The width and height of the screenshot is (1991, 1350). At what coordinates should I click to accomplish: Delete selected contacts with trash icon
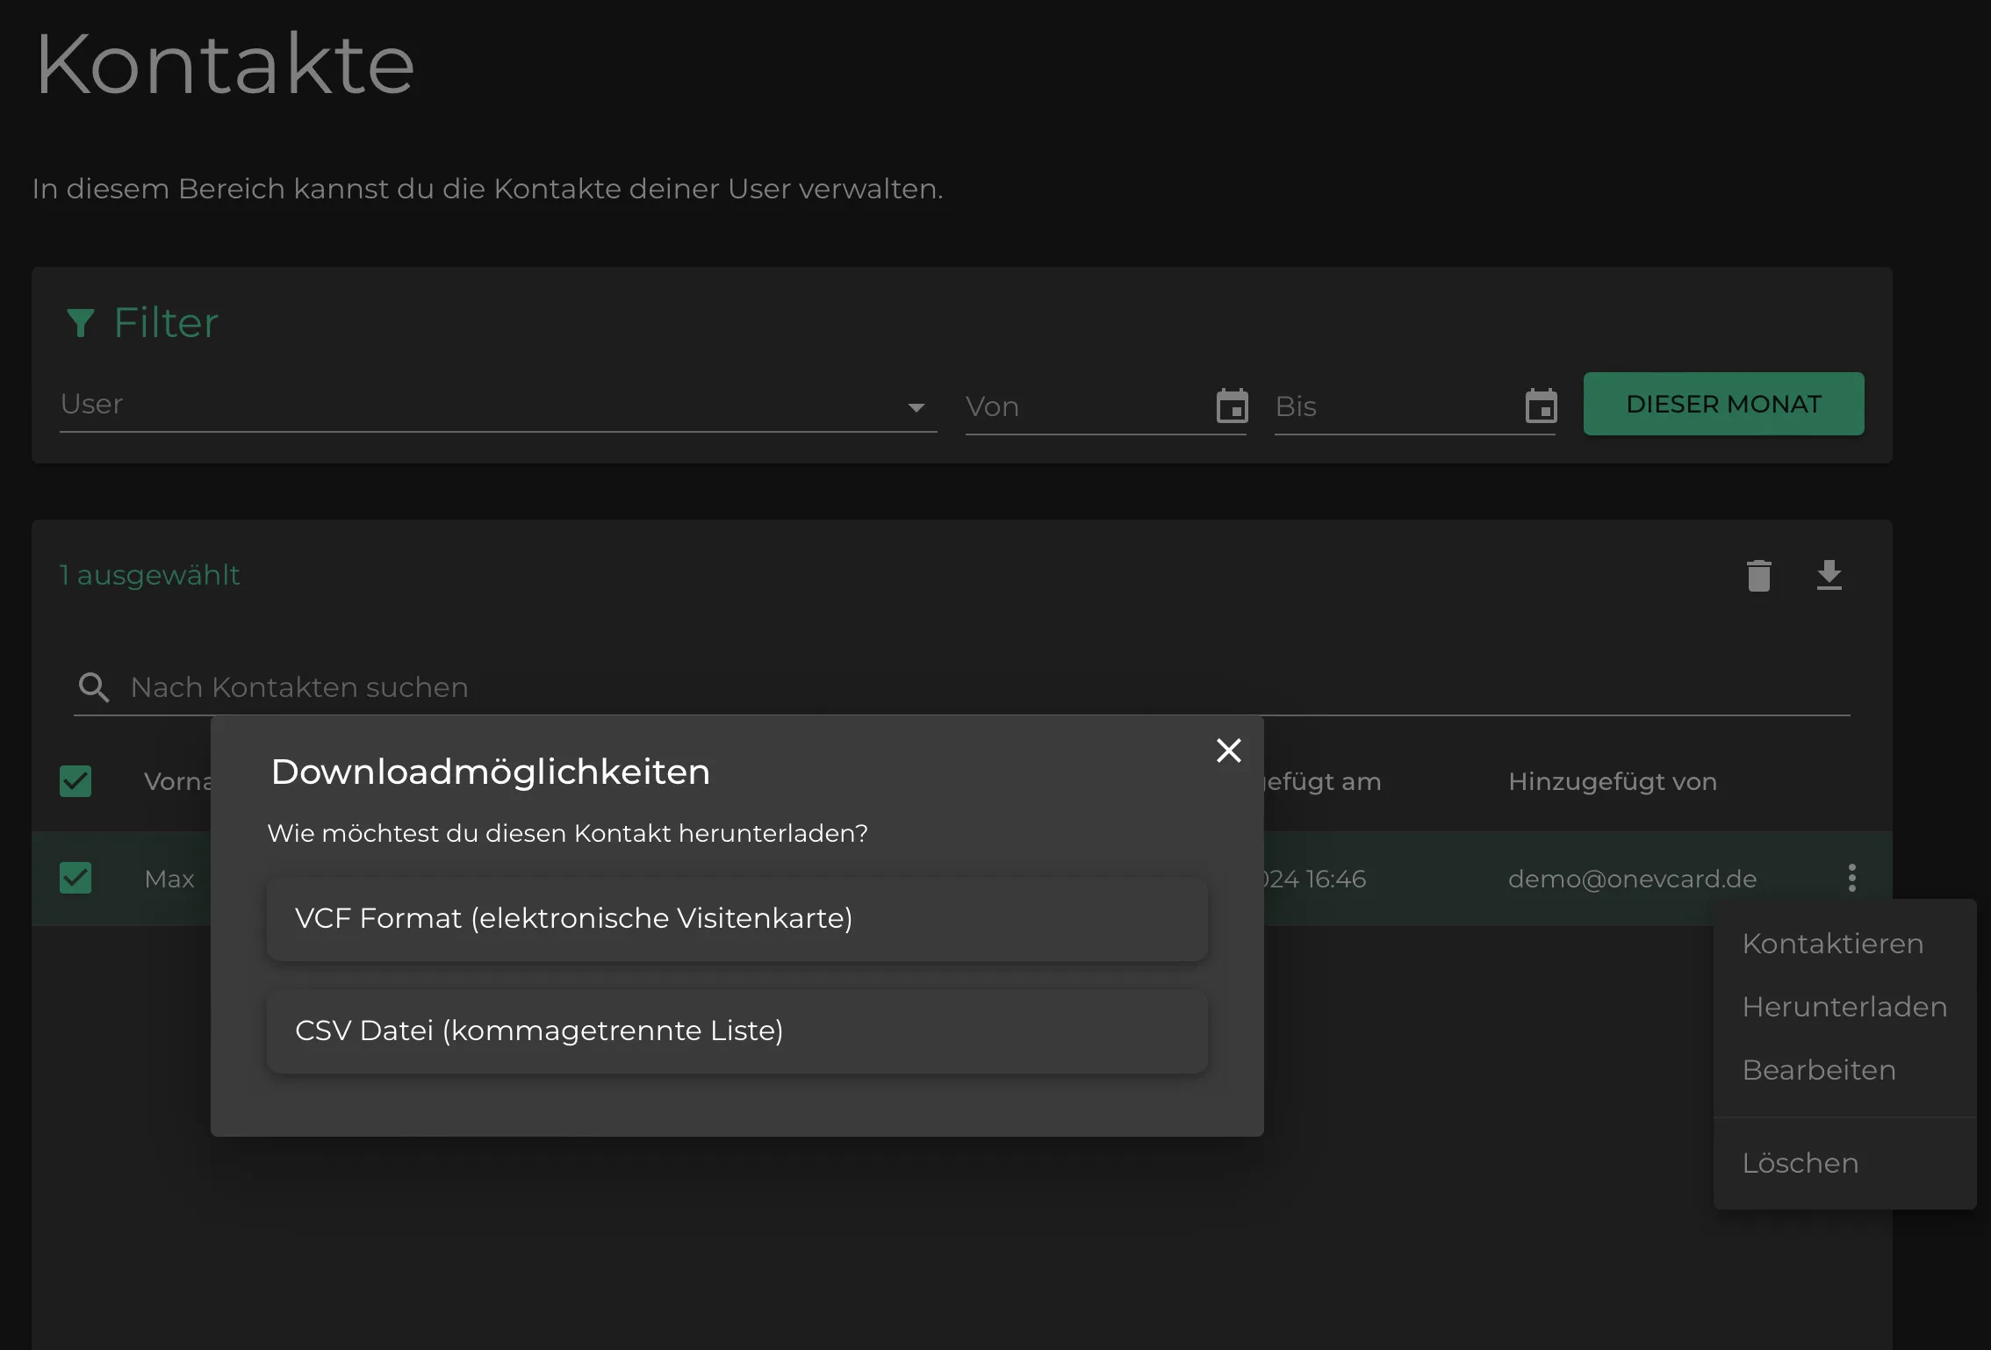point(1758,576)
